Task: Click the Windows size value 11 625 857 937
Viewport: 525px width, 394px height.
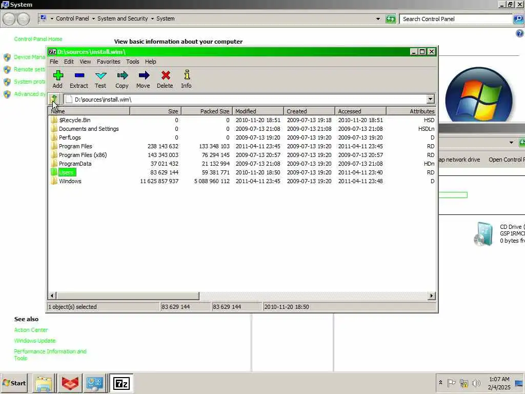Action: click(x=159, y=181)
